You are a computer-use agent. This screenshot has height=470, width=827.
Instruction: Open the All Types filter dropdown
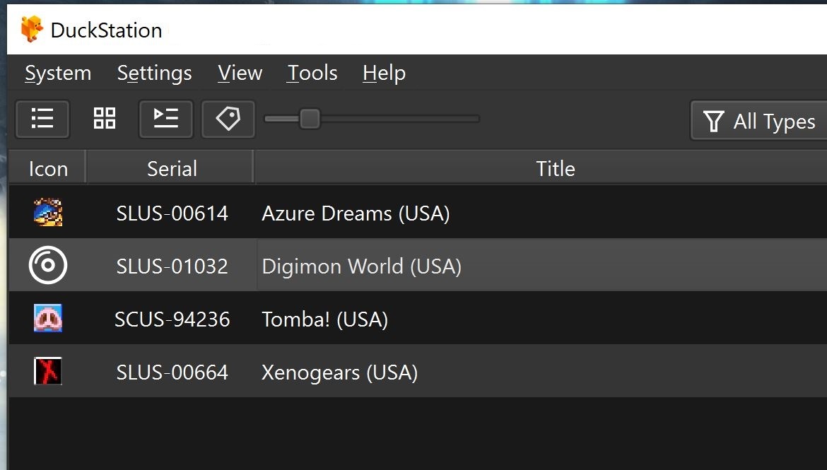759,122
